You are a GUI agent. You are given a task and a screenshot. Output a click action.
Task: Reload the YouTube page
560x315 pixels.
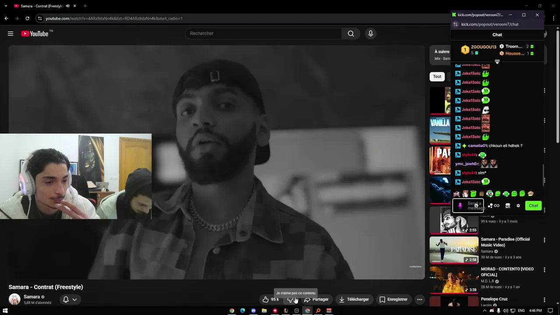(27, 18)
